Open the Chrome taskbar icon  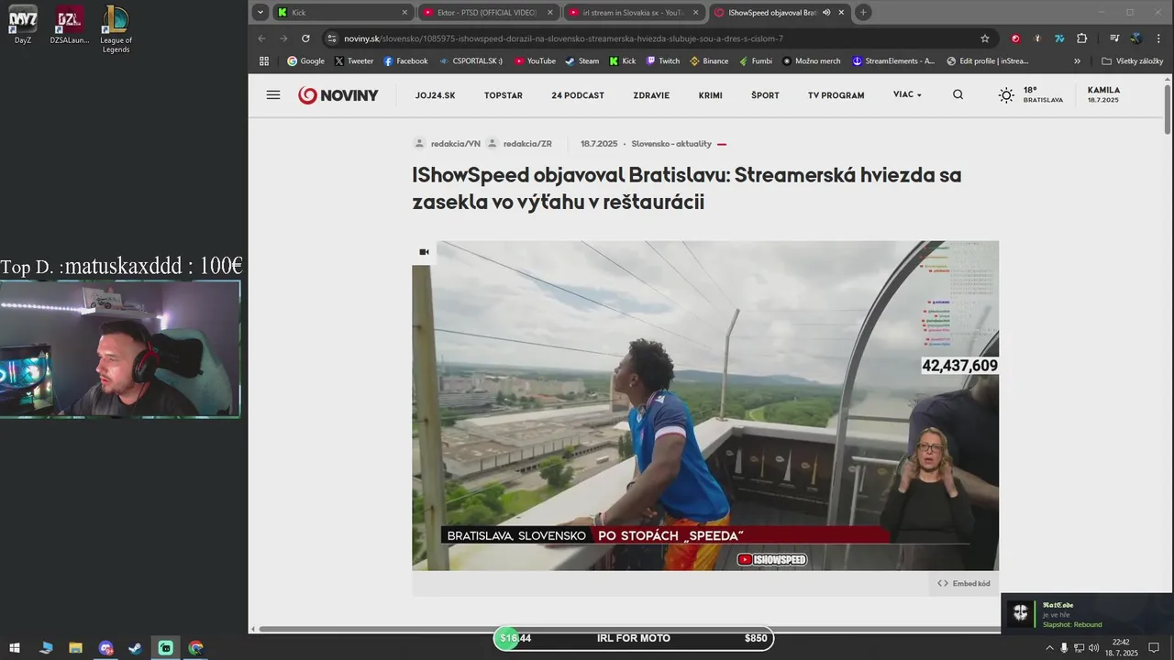[195, 648]
